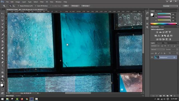Switch foreground and background colors
The image size is (179, 101).
4,82
